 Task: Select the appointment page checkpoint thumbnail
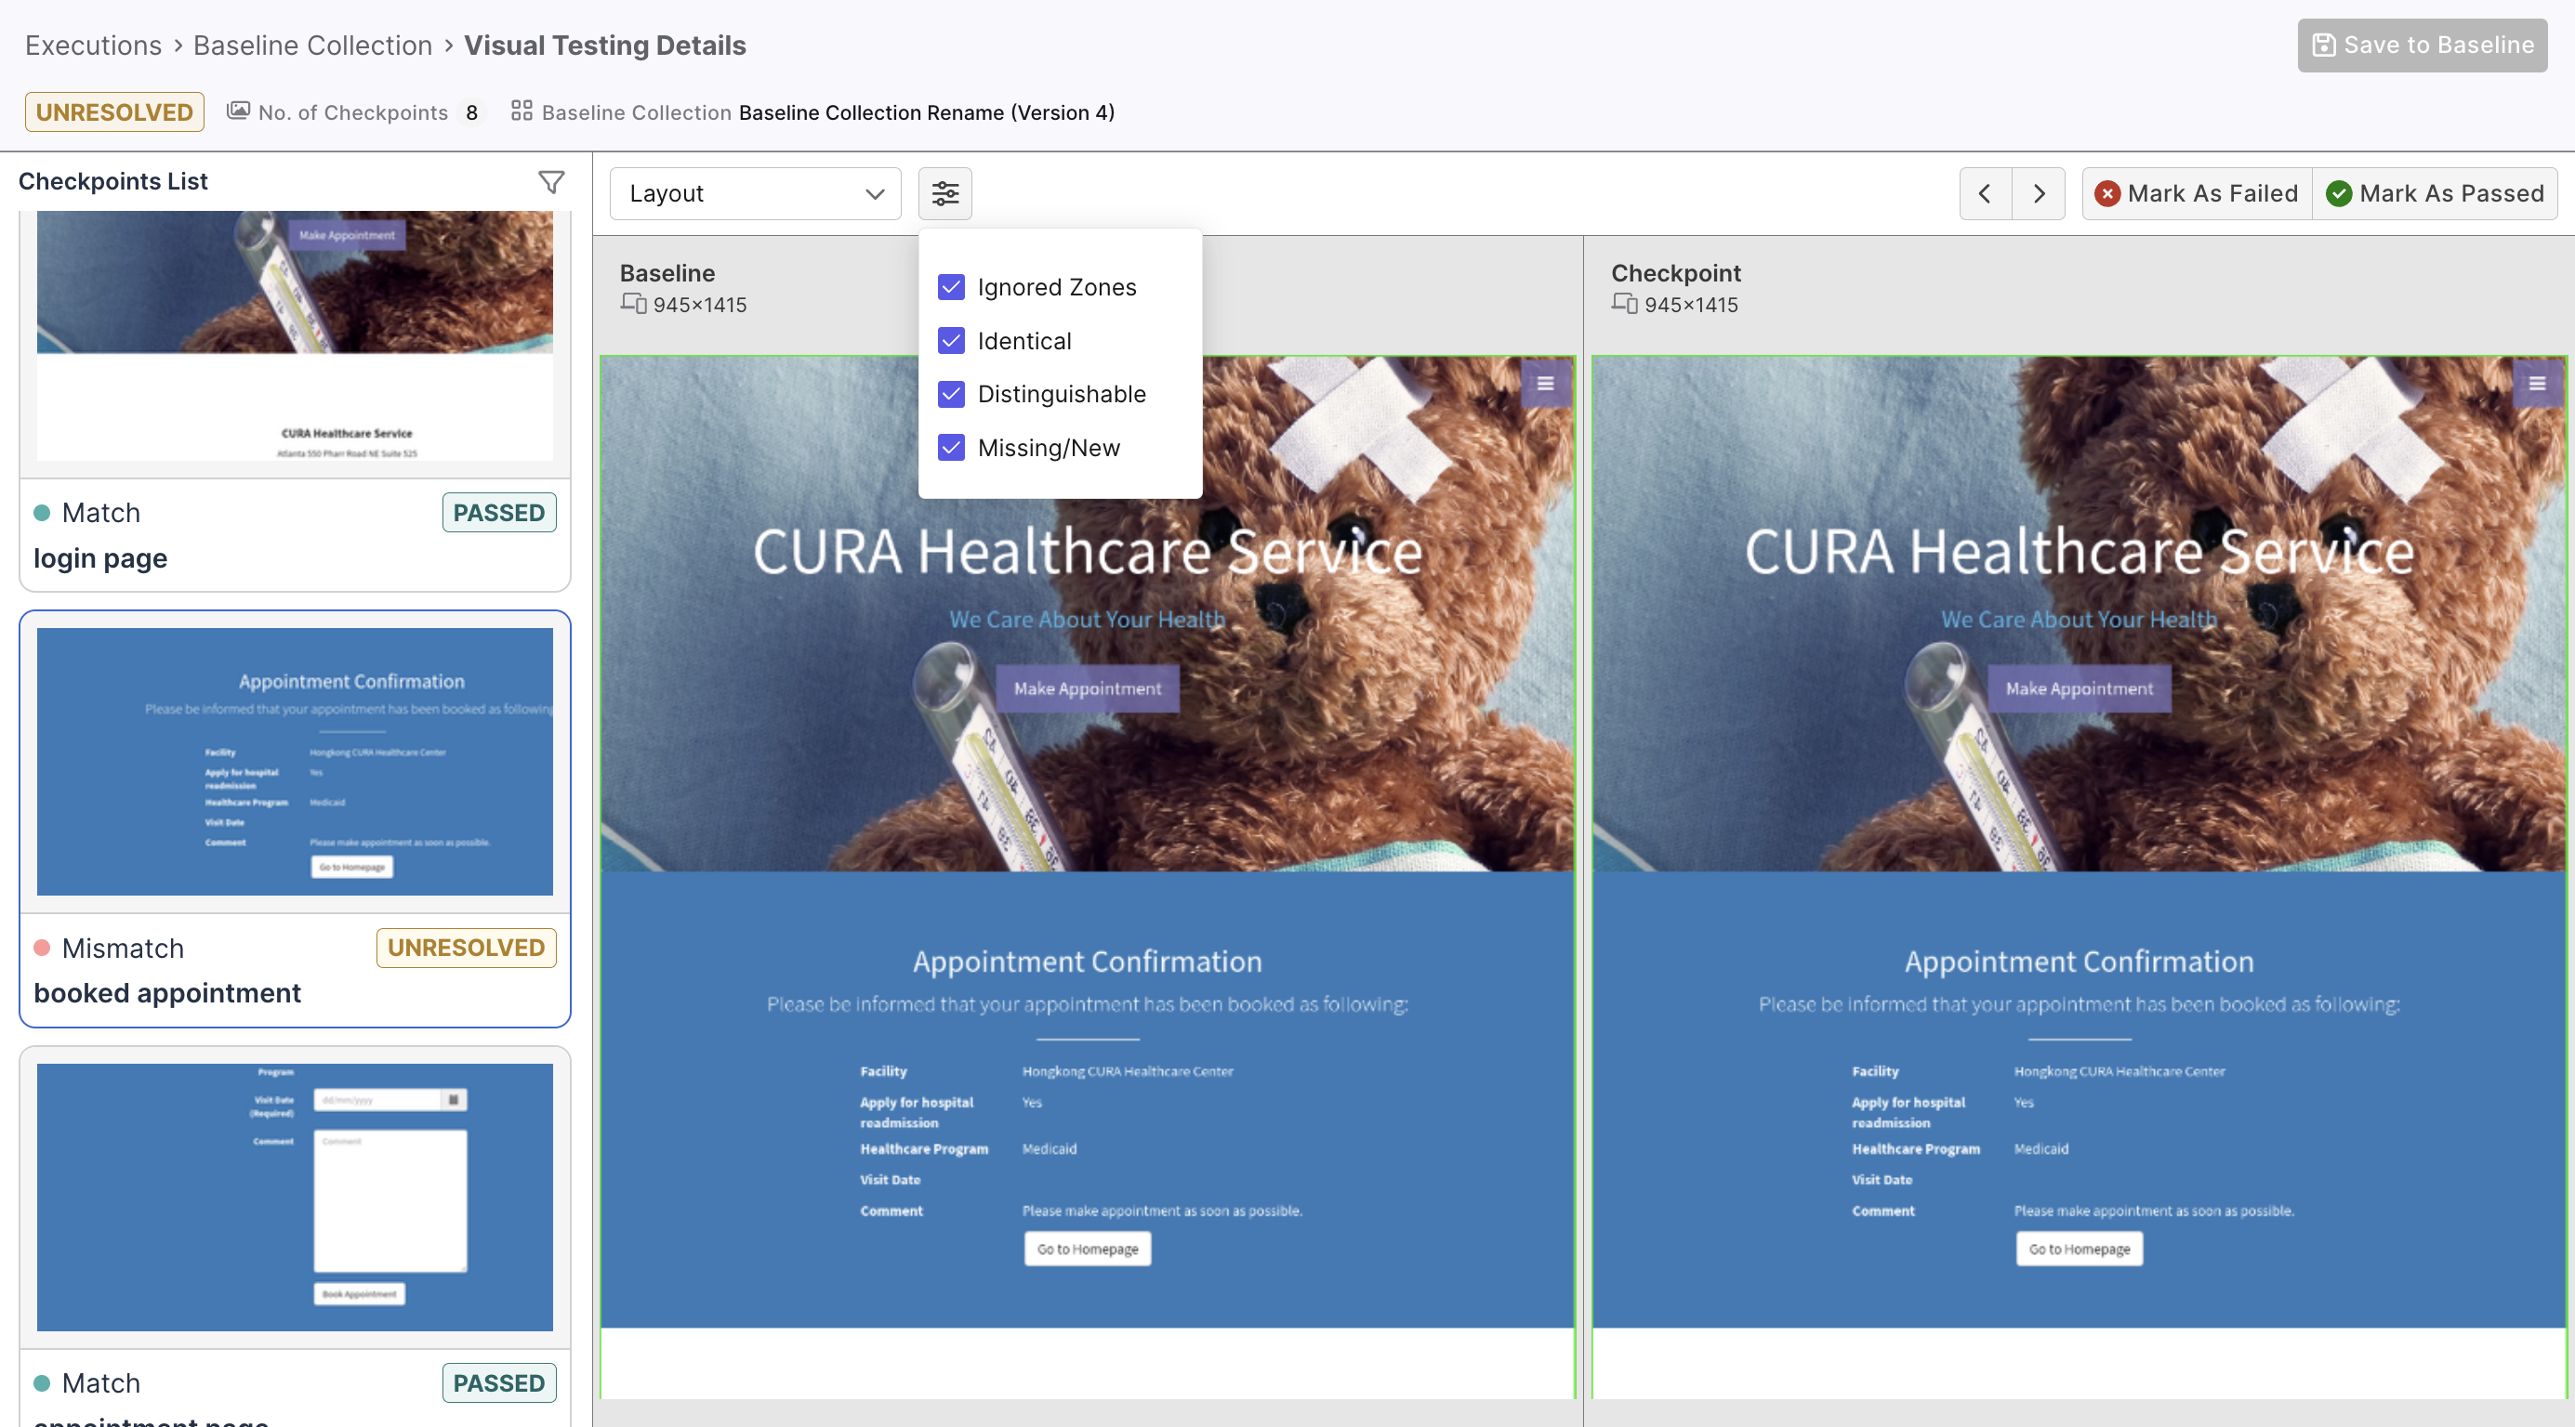295,1198
